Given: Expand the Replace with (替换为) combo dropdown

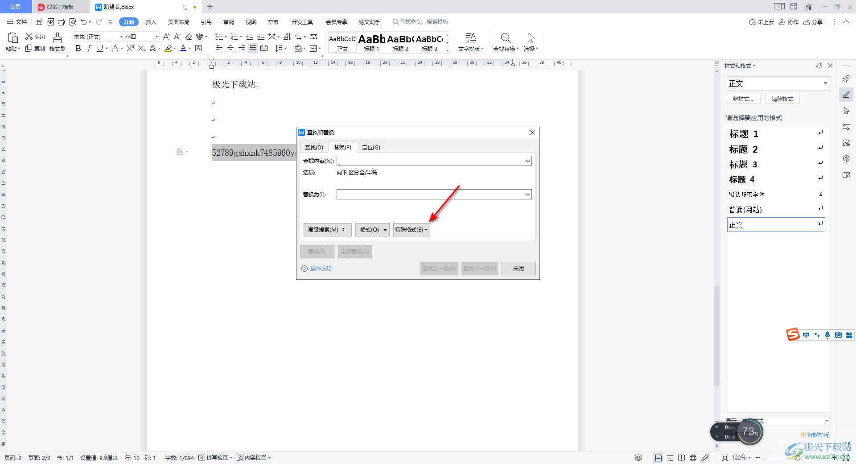Looking at the screenshot, I should [x=527, y=195].
